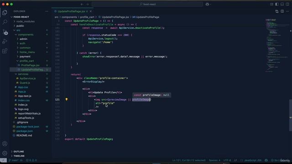Open Run and Debug view
This screenshot has height=164, width=292.
tap(5, 41)
